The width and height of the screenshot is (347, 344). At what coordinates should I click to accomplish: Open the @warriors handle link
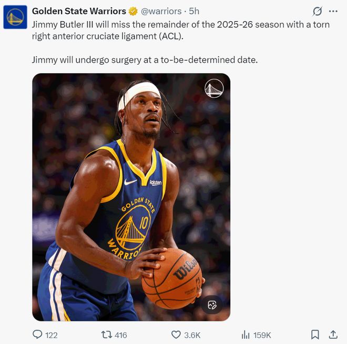(x=161, y=11)
